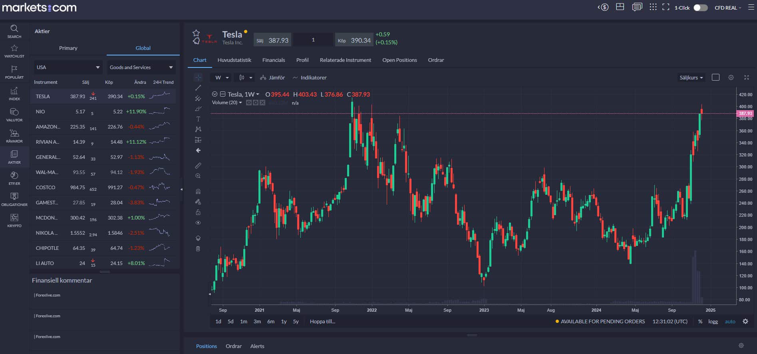
Task: Open the Watchlist sidebar section
Action: coord(14,51)
